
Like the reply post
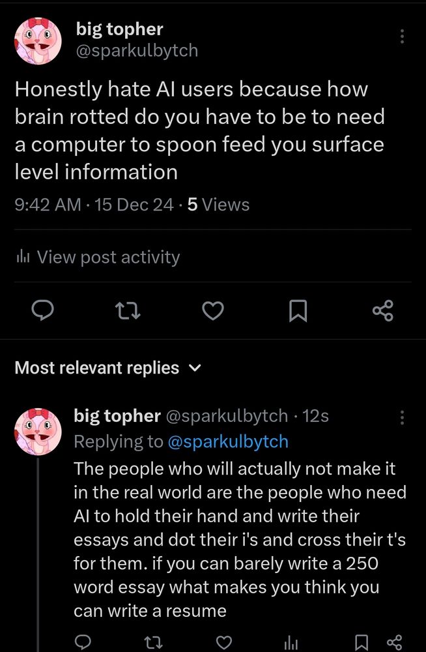223,643
